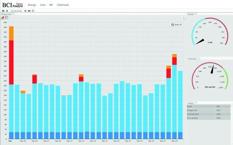Click the Dec 03 axis label
This screenshot has width=233, height=145.
(x=23, y=141)
